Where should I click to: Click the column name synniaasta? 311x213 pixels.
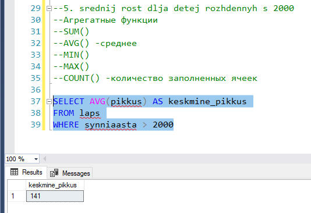click(111, 125)
